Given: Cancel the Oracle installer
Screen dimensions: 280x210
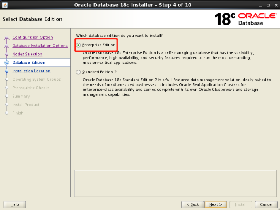Looking at the screenshot, I should (266, 204).
